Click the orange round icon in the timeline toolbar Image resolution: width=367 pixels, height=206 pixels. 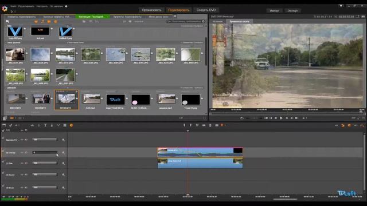click(x=71, y=125)
